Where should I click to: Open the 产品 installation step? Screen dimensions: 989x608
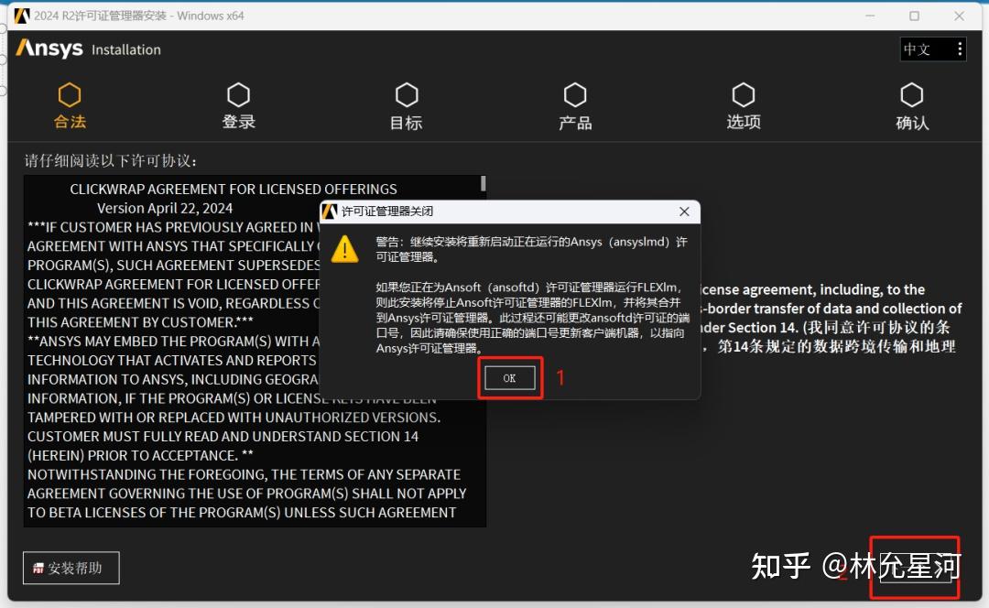(x=575, y=94)
